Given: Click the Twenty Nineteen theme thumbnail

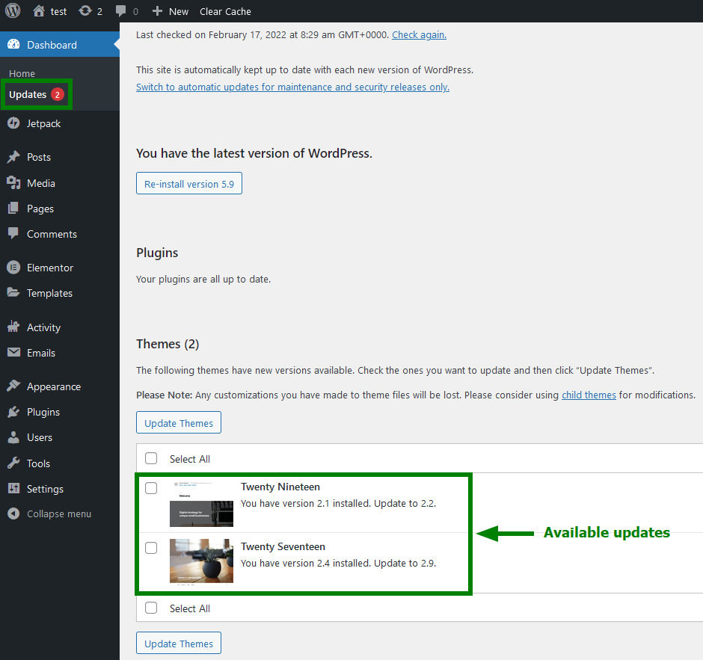Looking at the screenshot, I should 201,503.
